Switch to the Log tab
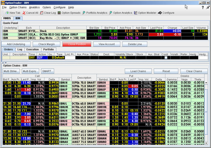 [x=20, y=49]
